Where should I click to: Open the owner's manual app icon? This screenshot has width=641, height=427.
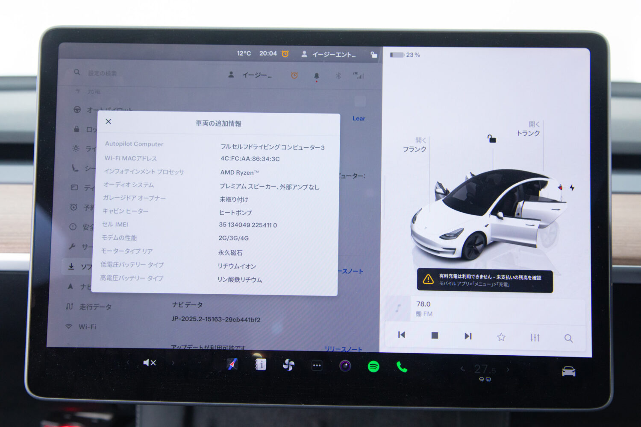(260, 365)
